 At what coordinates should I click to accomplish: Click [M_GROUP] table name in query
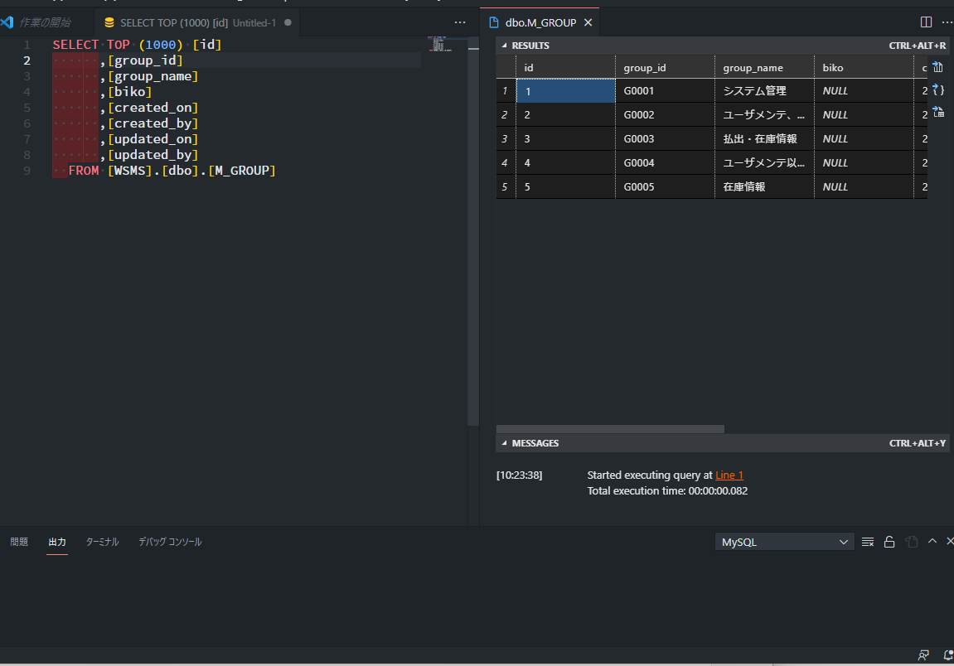click(x=242, y=171)
